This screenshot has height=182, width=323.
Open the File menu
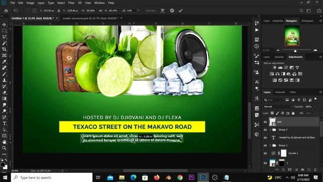point(13,3)
